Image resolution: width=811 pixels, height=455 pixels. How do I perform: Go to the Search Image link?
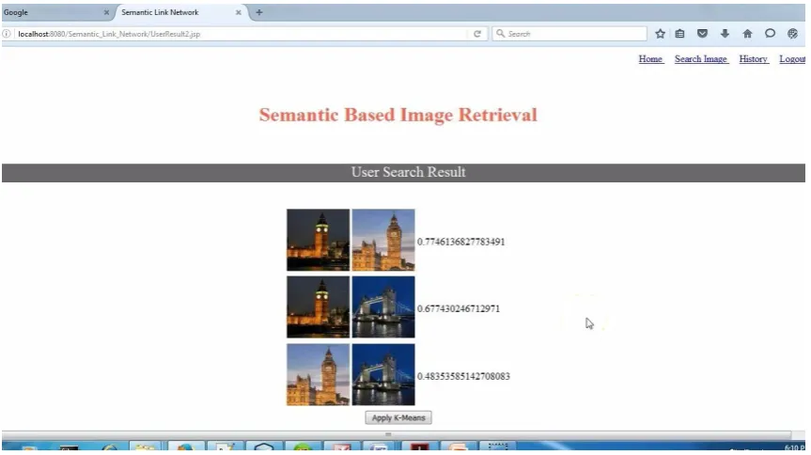pyautogui.click(x=701, y=59)
